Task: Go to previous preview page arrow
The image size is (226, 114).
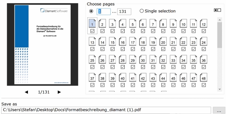Action: click(x=26, y=92)
